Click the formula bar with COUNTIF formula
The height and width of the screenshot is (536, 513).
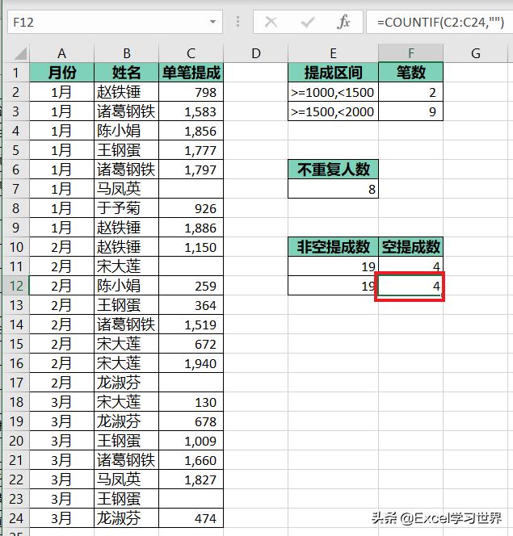click(439, 23)
